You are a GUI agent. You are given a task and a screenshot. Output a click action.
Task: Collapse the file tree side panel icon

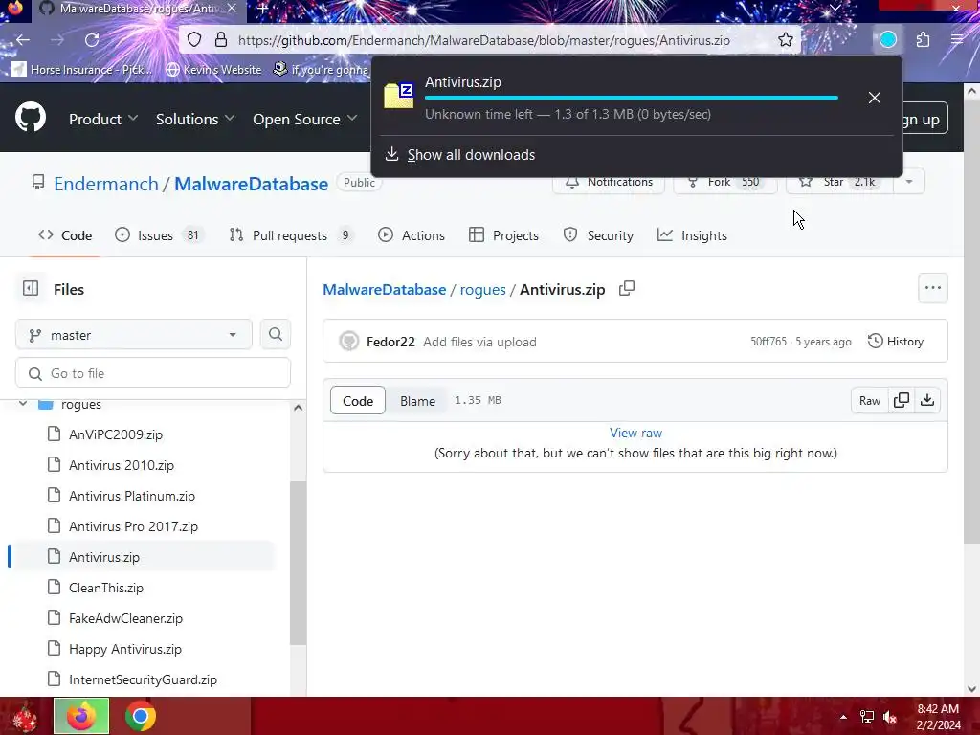coord(31,289)
